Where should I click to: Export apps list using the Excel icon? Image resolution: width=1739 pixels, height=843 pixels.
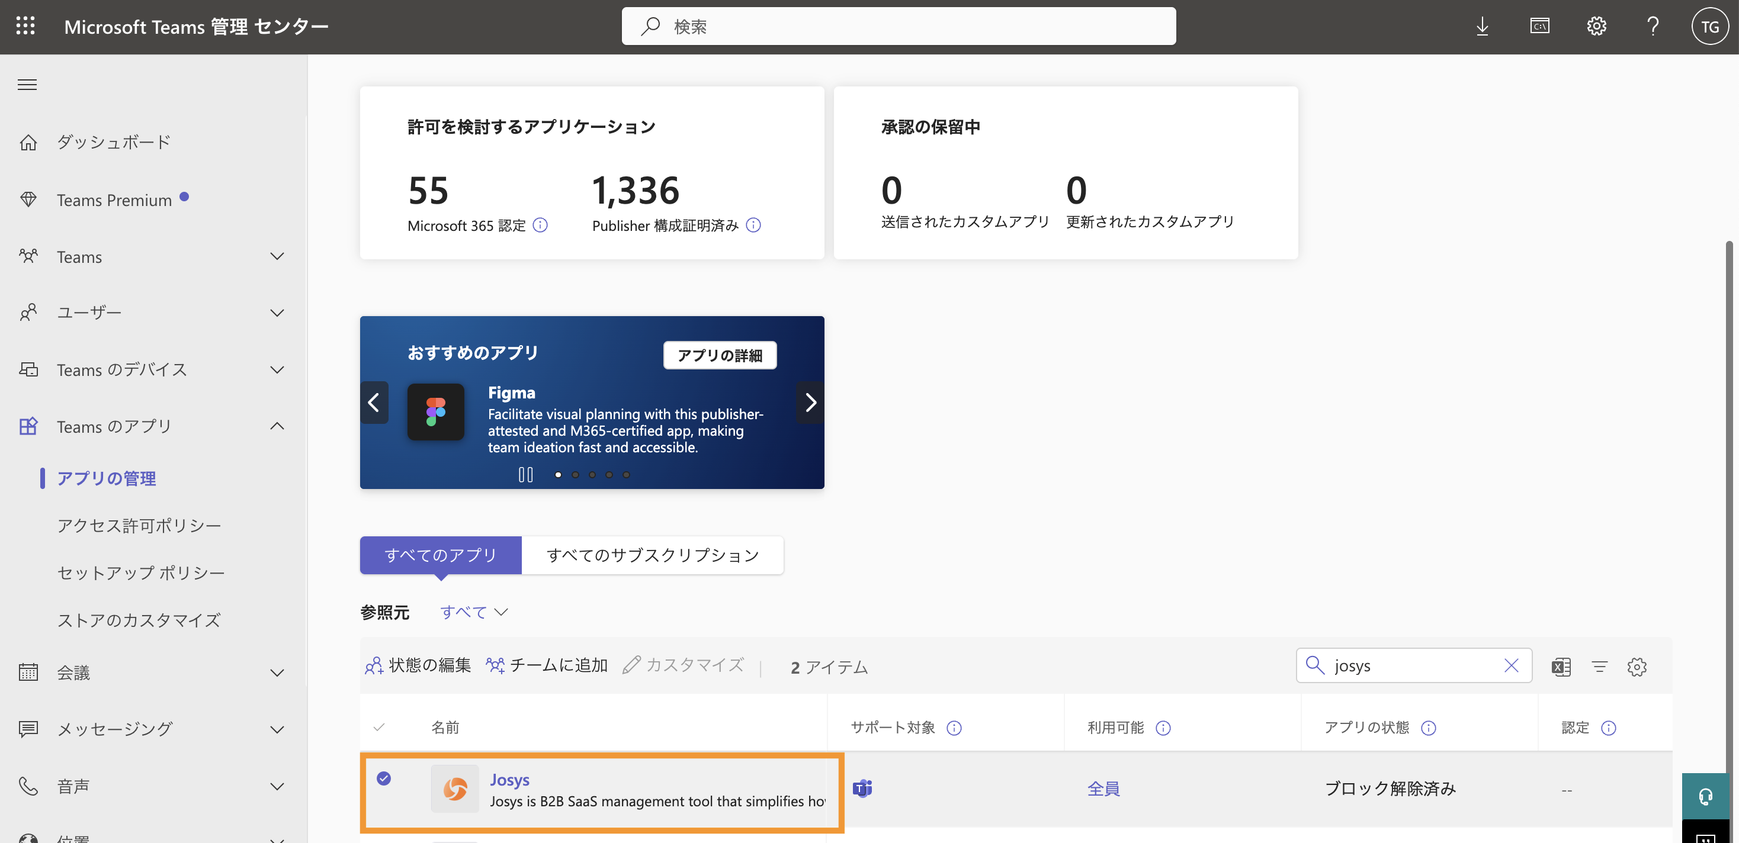click(x=1561, y=666)
